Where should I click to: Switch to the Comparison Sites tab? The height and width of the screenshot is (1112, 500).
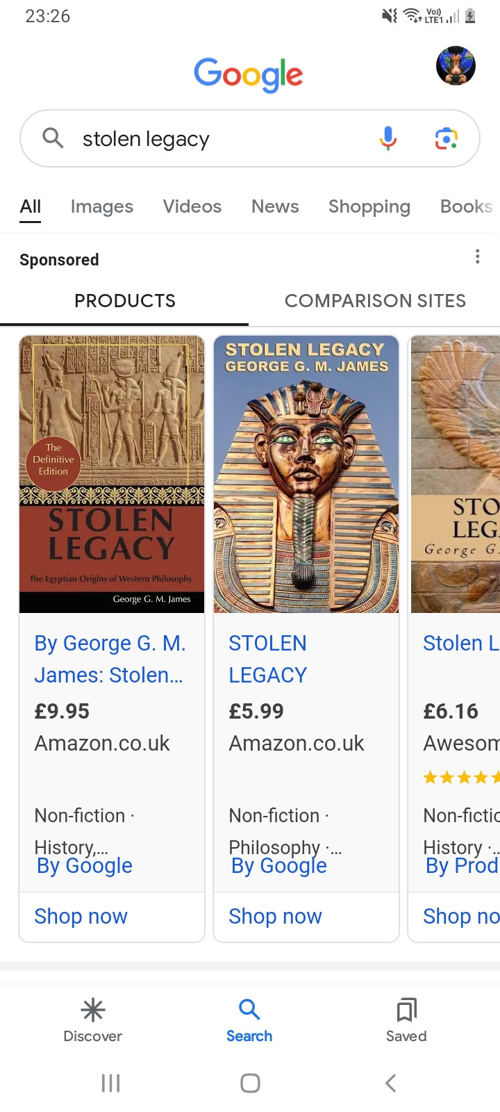pyautogui.click(x=375, y=301)
